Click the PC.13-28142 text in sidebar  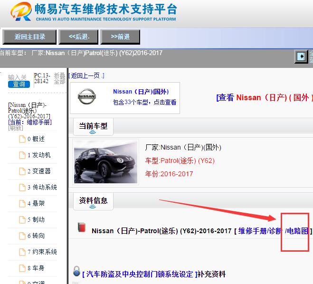(41, 78)
